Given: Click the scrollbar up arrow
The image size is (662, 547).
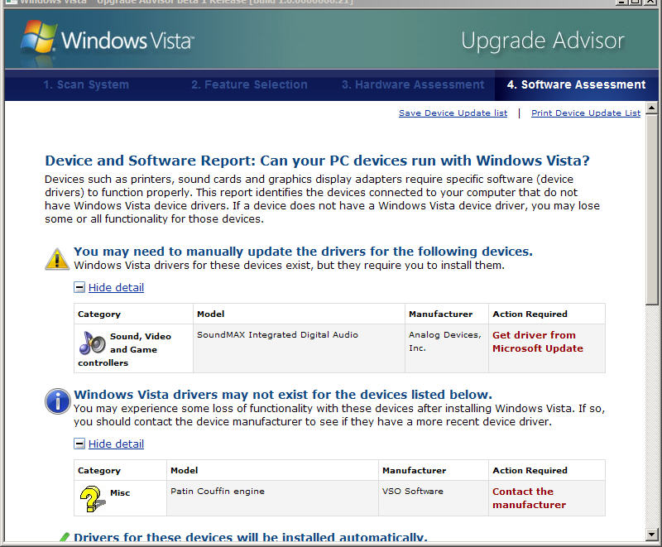Looking at the screenshot, I should 652,108.
